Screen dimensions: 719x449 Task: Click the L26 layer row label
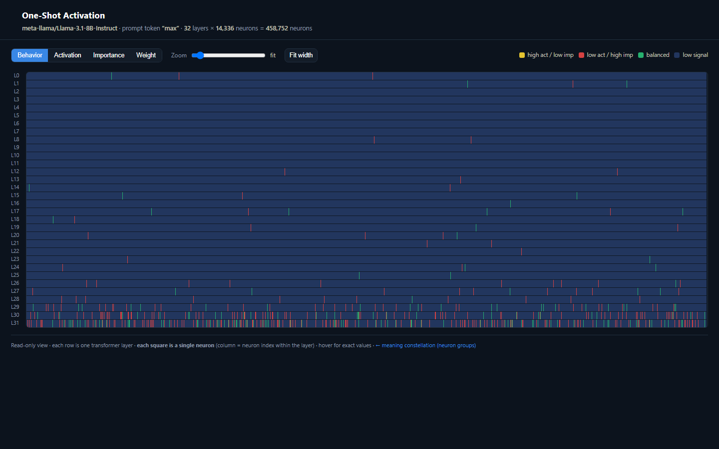coord(15,283)
